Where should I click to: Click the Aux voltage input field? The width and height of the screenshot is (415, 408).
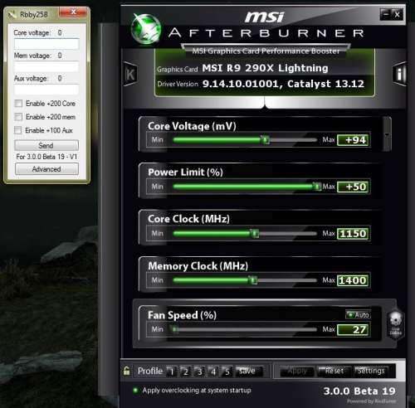pos(46,90)
